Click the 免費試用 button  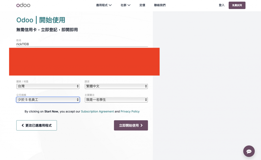tap(237, 5)
